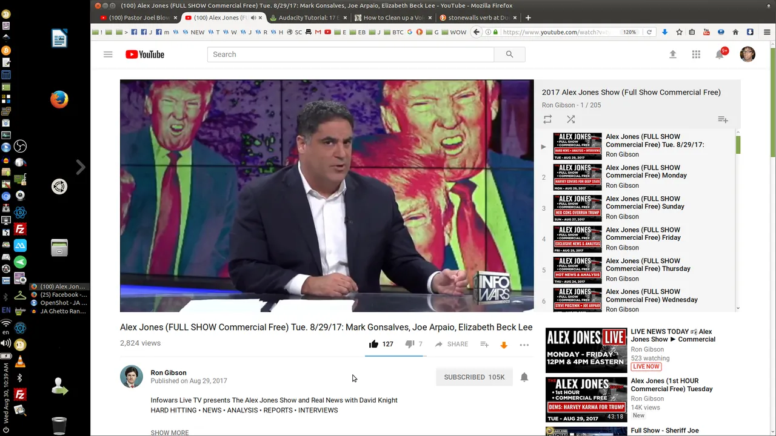The image size is (776, 436).
Task: Dislike the video with the thumbs down icon
Action: 410,344
